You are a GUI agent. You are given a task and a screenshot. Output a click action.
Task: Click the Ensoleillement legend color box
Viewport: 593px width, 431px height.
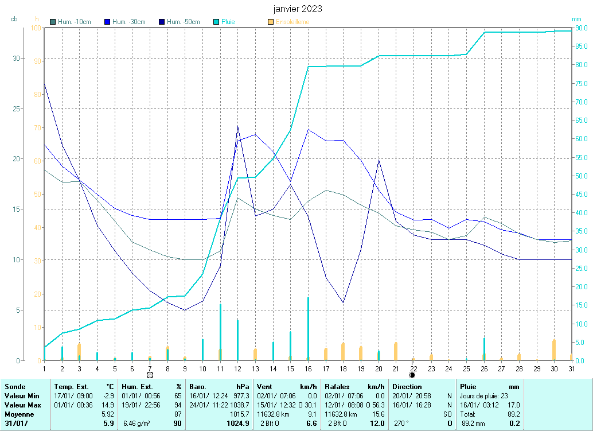[271, 22]
